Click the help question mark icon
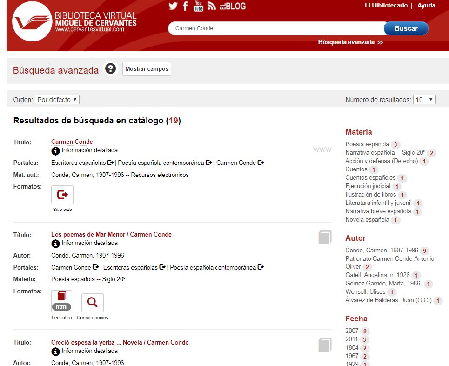Image resolution: width=449 pixels, height=366 pixels. pos(110,69)
